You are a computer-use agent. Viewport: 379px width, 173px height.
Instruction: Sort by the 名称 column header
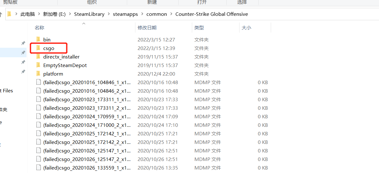(39, 28)
